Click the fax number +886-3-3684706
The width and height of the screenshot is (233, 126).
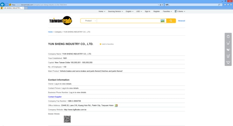pyautogui.click(x=74, y=101)
